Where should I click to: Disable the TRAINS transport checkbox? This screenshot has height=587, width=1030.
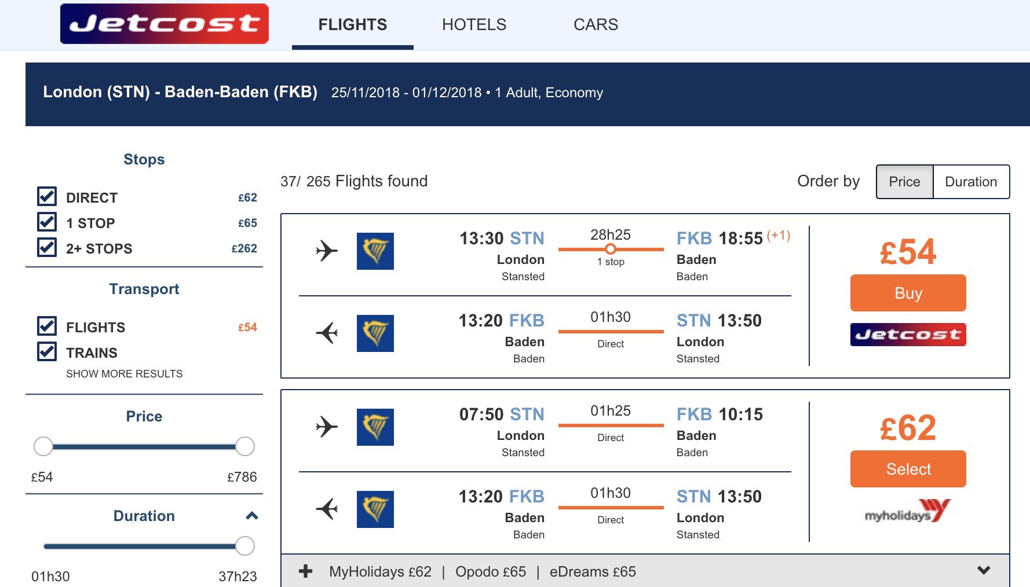click(x=47, y=352)
